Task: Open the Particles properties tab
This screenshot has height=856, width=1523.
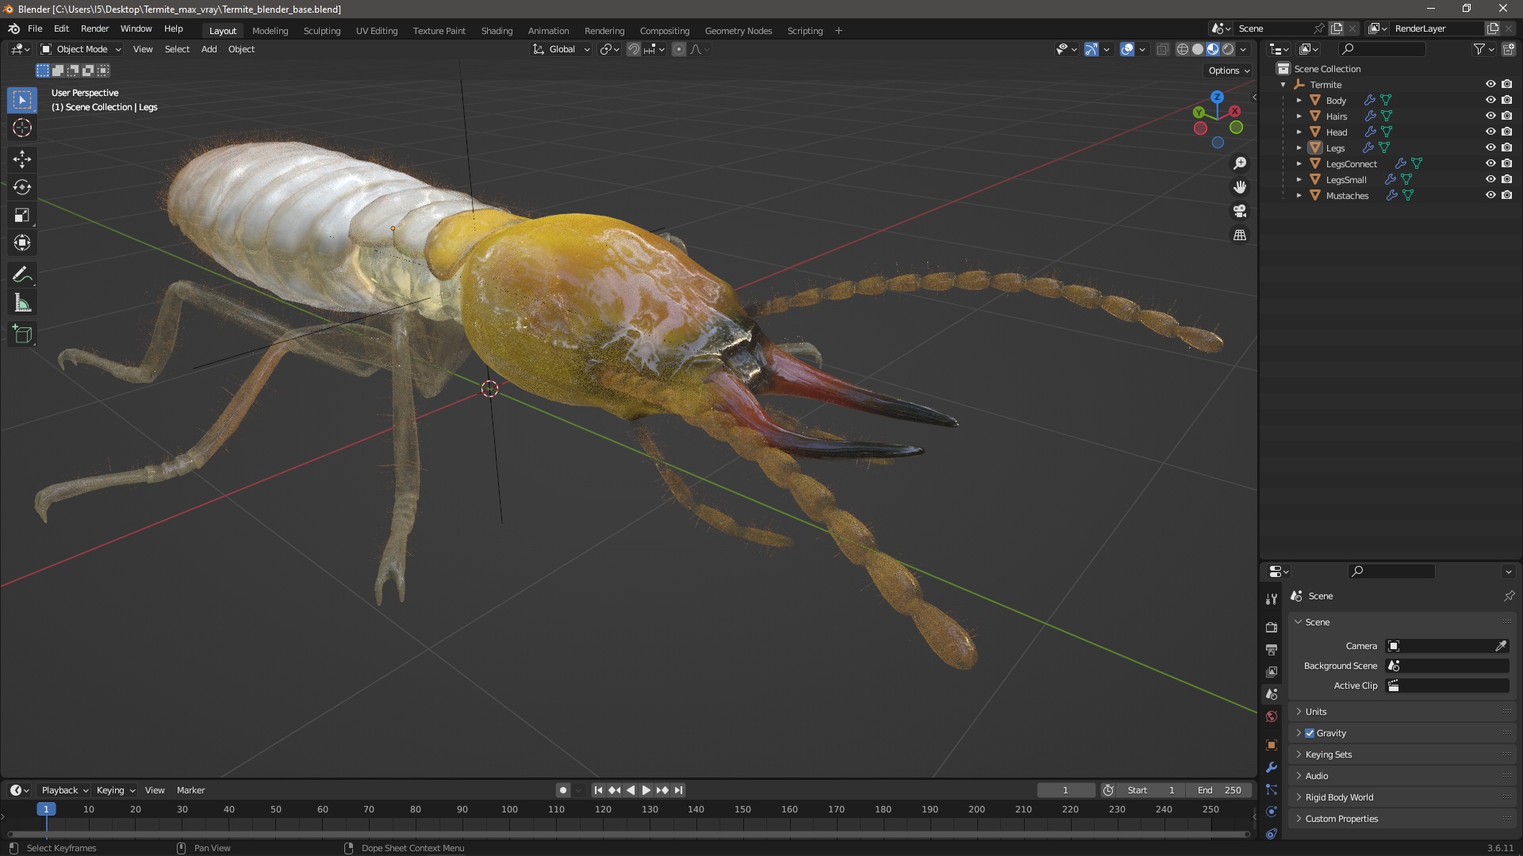Action: tap(1272, 789)
